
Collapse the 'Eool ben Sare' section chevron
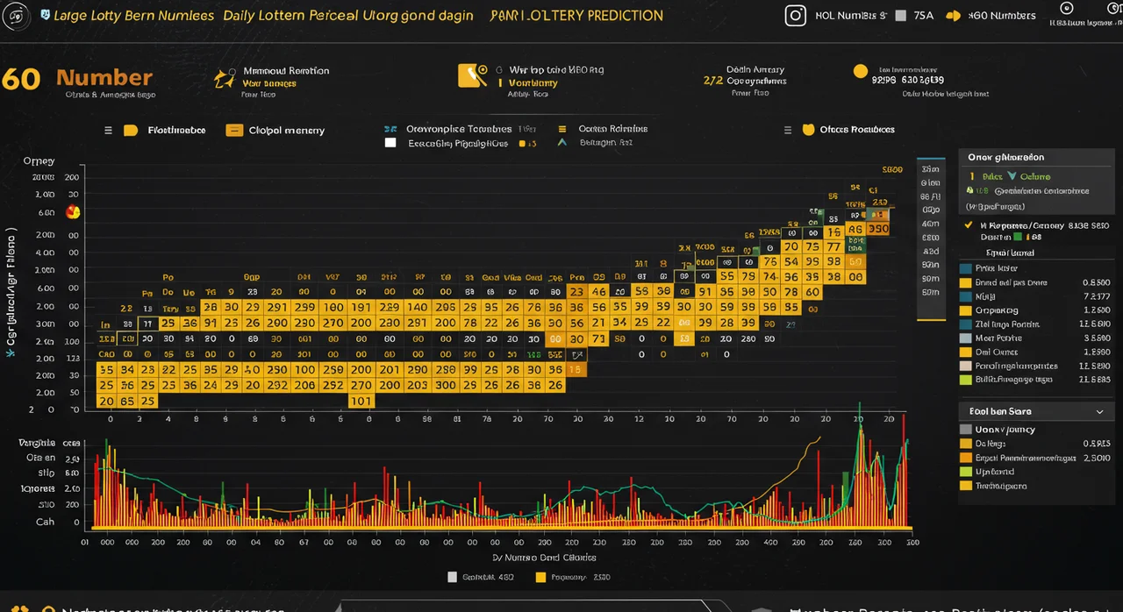click(x=1100, y=411)
